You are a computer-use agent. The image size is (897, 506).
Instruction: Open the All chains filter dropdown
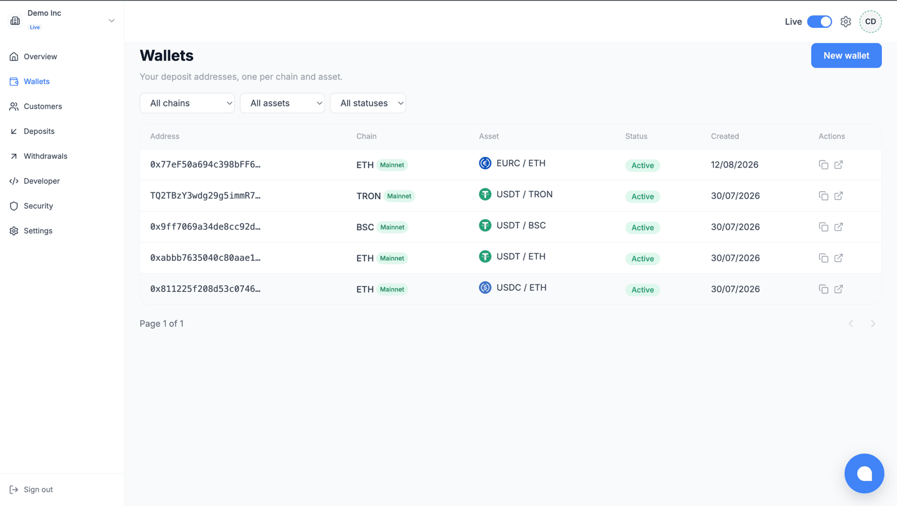click(187, 103)
